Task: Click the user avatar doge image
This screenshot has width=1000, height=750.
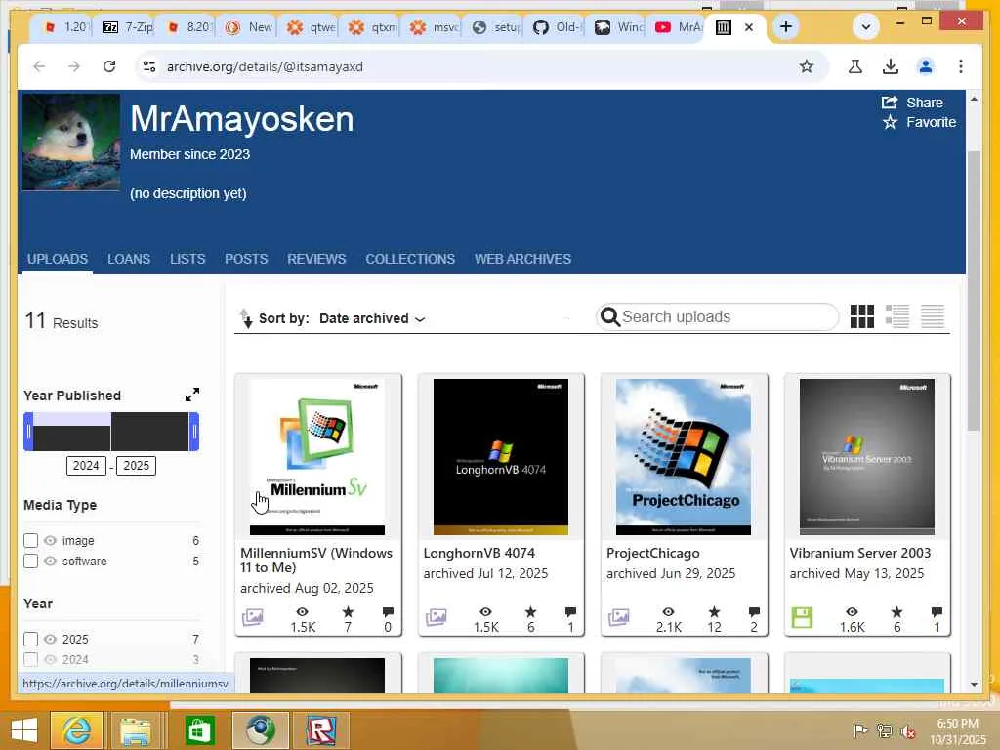Action: 70,143
